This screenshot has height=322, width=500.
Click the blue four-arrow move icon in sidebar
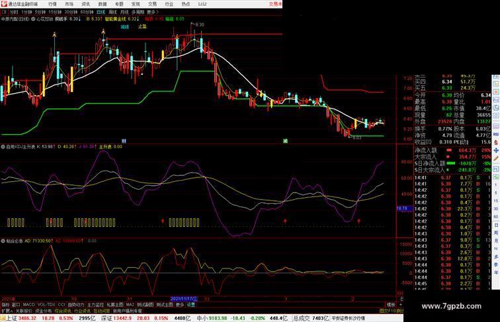[x=496, y=150]
